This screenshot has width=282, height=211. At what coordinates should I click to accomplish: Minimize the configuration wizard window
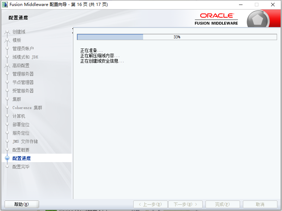[241, 5]
